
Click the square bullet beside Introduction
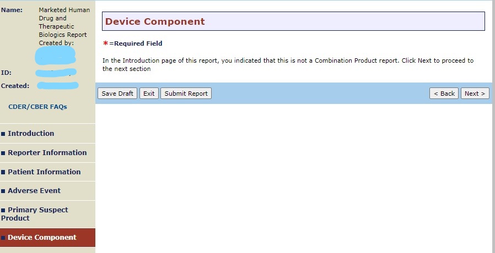click(3, 134)
